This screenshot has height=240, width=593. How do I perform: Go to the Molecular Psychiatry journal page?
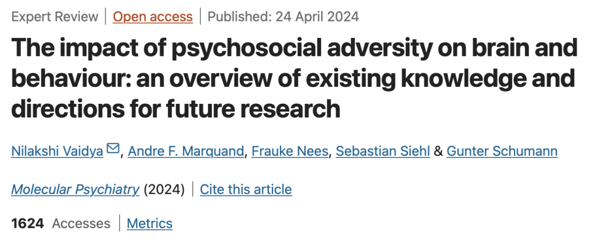75,189
